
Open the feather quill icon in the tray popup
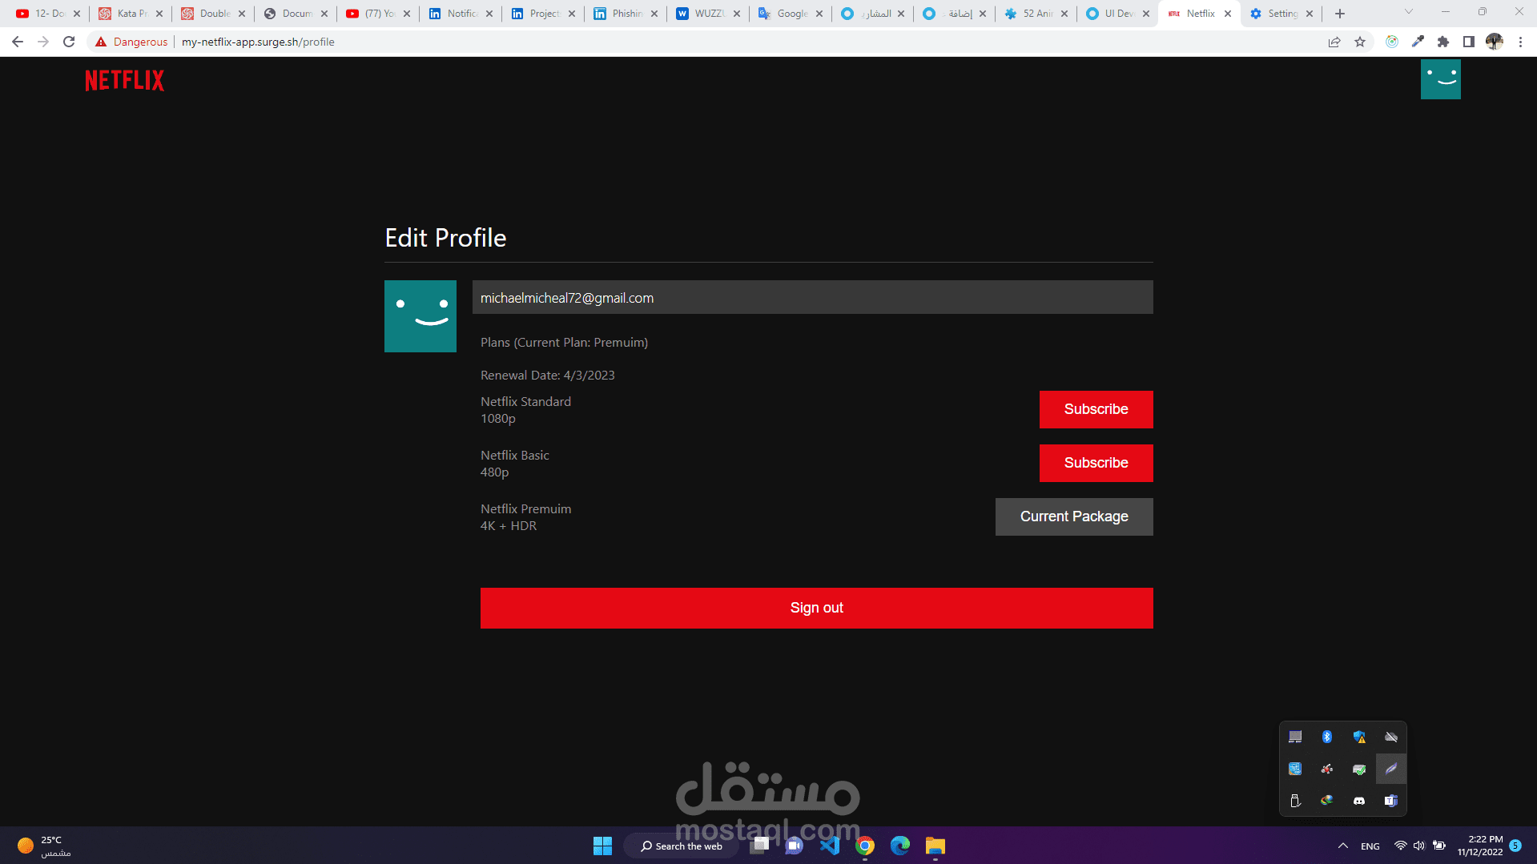click(1391, 769)
